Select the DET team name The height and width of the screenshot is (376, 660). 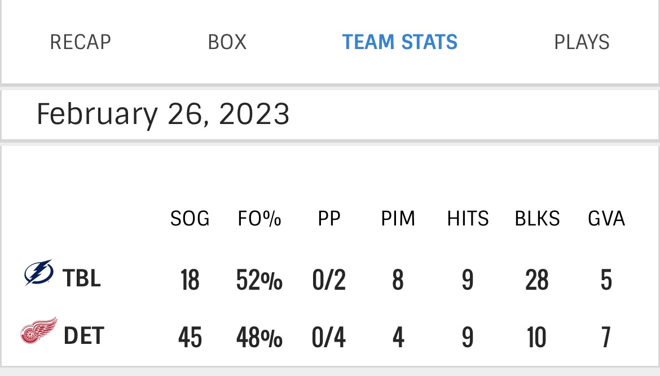click(x=83, y=335)
